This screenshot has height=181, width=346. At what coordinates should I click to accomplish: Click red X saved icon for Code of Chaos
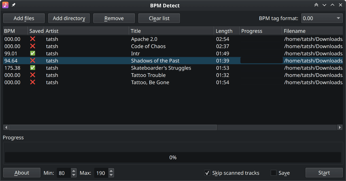click(x=33, y=46)
